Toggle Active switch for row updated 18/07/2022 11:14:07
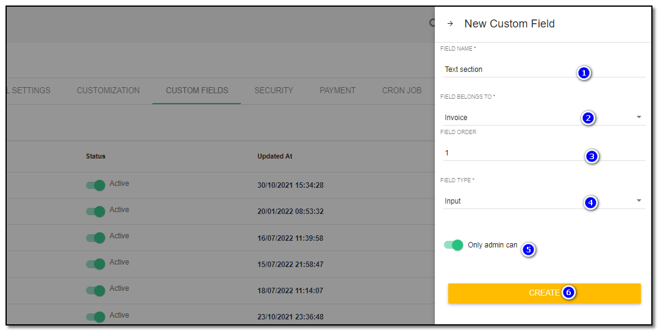658x331 pixels. tap(96, 290)
